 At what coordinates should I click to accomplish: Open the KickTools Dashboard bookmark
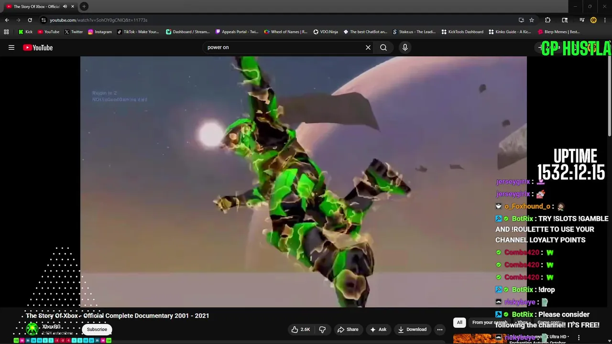(x=462, y=32)
